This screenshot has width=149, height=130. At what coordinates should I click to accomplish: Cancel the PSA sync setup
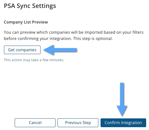coord(35,123)
